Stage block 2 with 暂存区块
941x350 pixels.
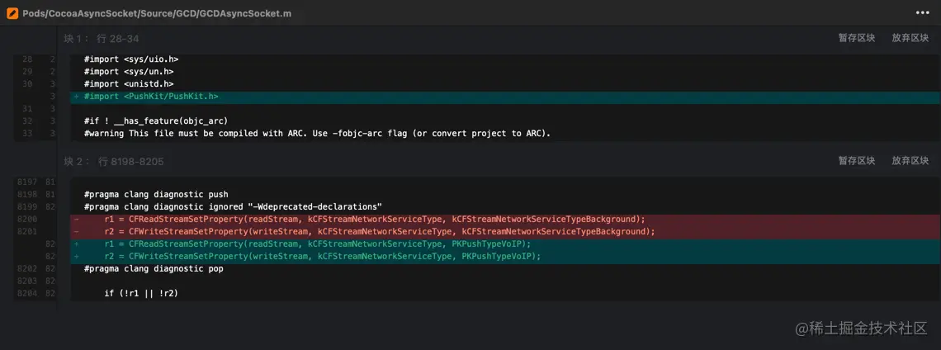point(857,161)
